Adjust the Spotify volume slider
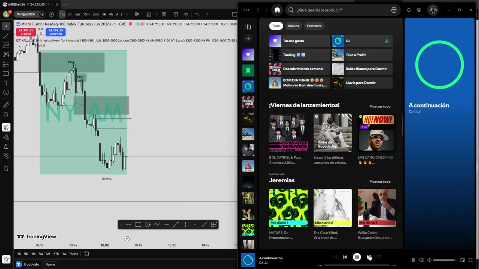Image resolution: width=479 pixels, height=269 pixels. tap(445, 260)
